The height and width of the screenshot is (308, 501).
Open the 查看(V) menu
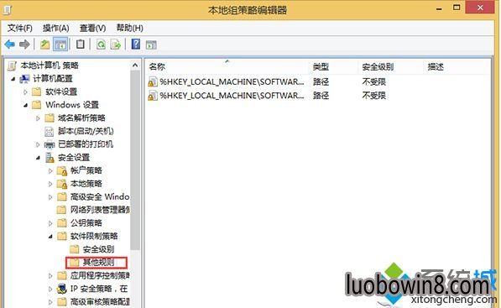click(92, 29)
